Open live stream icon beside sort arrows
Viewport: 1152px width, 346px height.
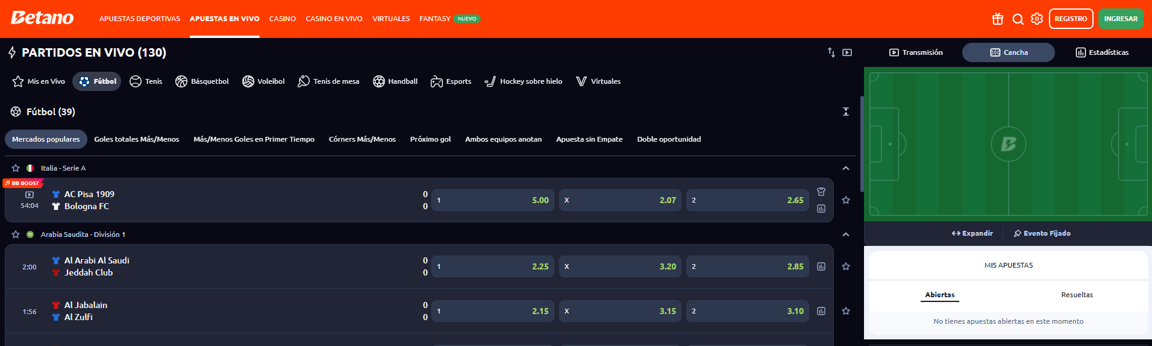point(847,52)
